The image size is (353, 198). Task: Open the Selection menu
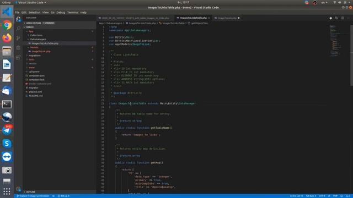coord(34,13)
